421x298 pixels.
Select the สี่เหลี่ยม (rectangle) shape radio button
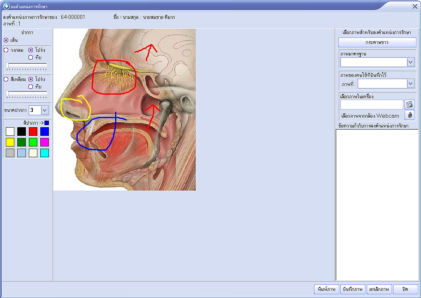[x=6, y=79]
